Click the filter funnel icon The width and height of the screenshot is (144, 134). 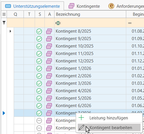point(4,23)
